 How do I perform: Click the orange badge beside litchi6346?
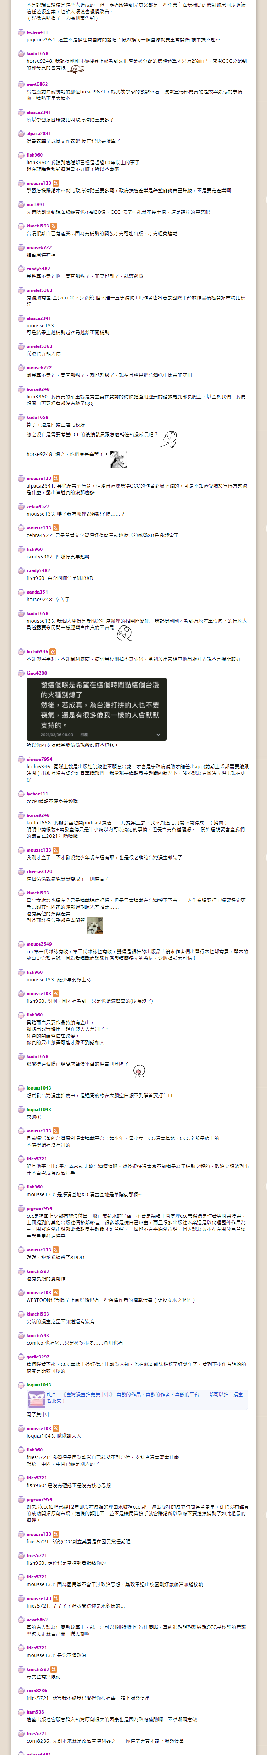[53, 652]
